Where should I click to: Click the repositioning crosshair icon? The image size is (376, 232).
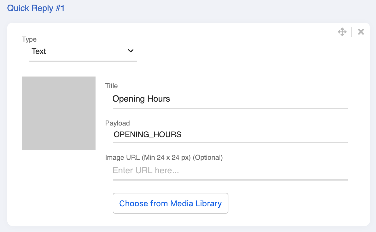tap(342, 32)
